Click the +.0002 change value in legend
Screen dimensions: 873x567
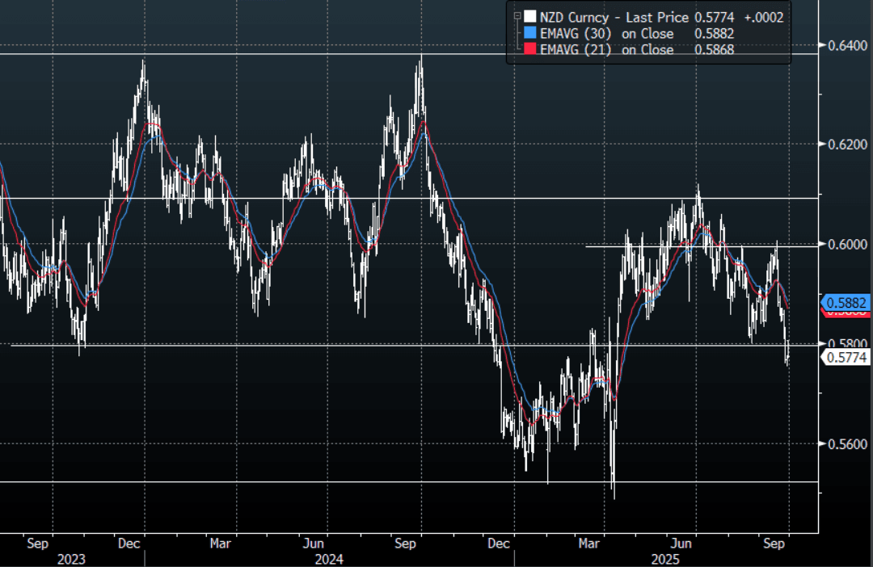pos(764,17)
